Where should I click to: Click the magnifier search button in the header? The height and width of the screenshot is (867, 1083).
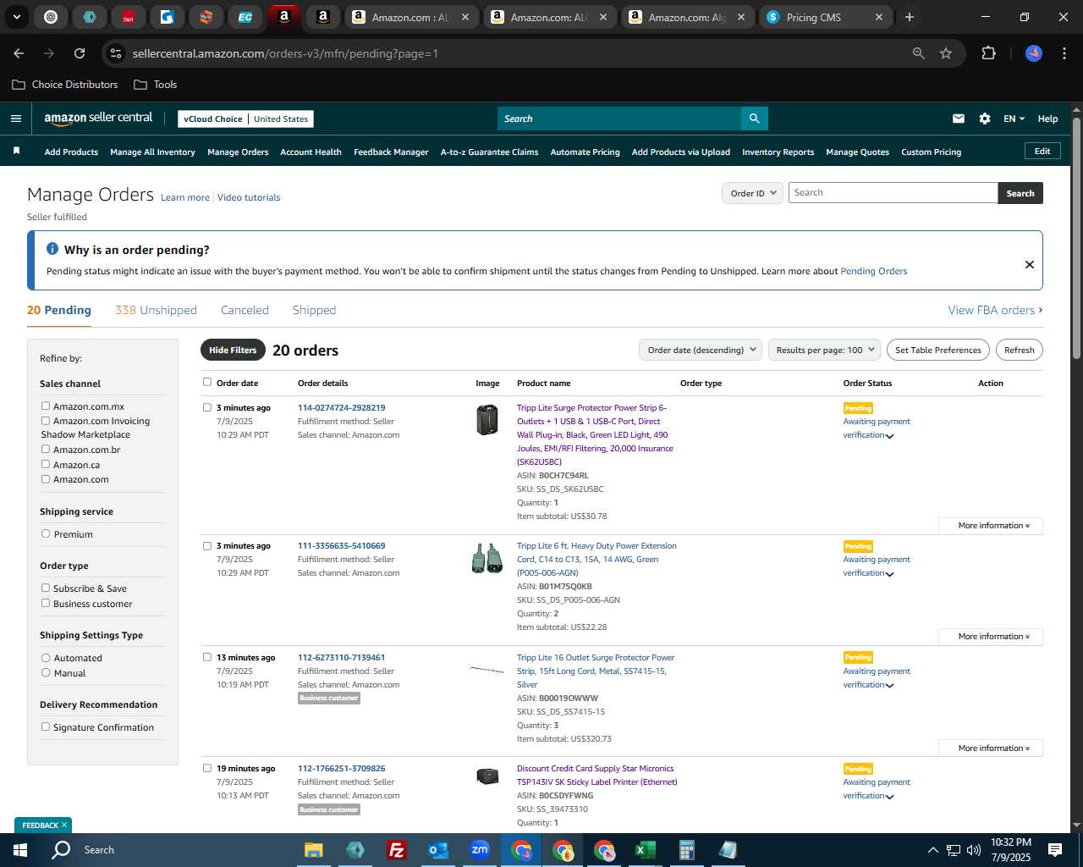click(x=755, y=119)
